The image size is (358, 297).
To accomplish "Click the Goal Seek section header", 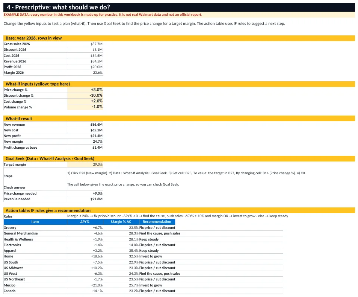I will (179, 158).
